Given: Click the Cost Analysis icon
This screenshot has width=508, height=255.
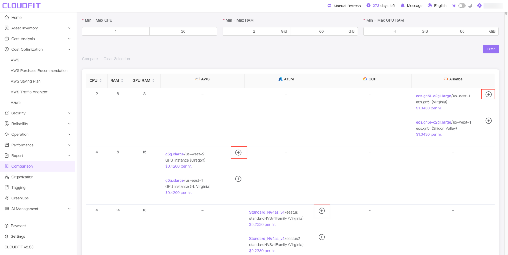Looking at the screenshot, I should coord(7,39).
